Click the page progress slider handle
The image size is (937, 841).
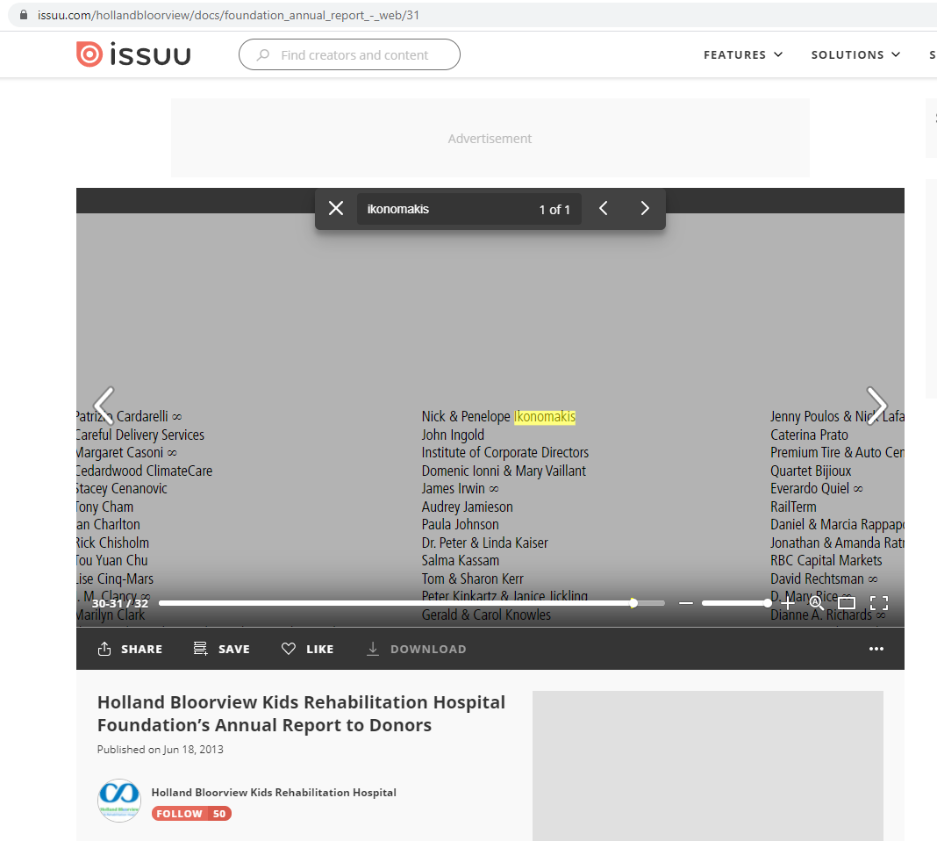click(633, 603)
